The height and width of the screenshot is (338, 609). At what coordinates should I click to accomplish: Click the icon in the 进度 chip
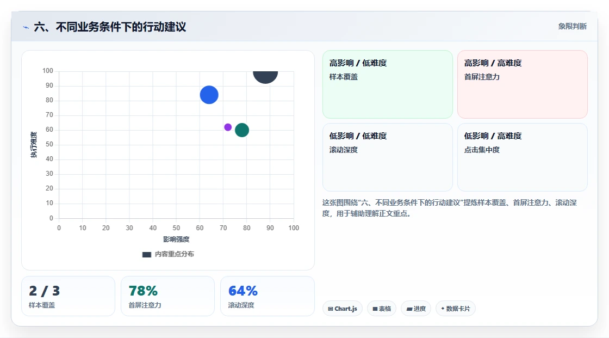[409, 309]
